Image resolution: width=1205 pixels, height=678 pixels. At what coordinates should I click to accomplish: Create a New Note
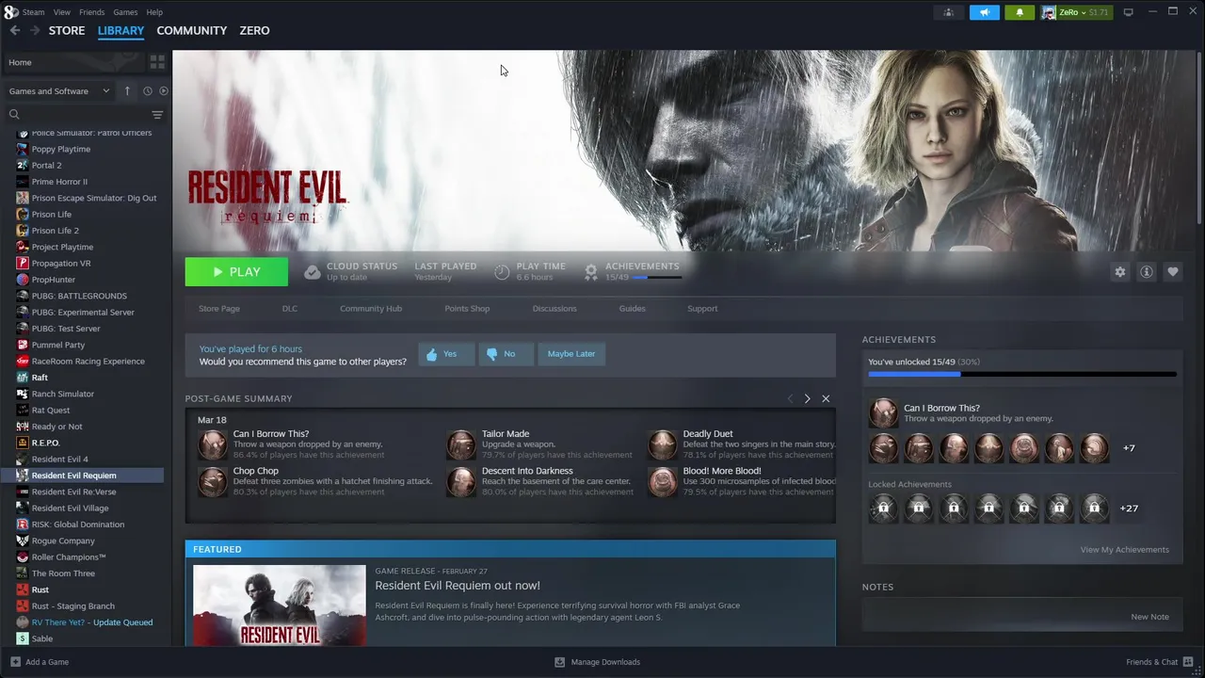point(1149,617)
